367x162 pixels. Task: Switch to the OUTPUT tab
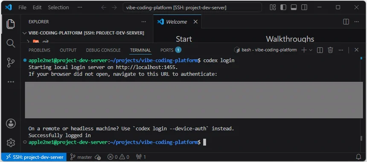click(68, 50)
